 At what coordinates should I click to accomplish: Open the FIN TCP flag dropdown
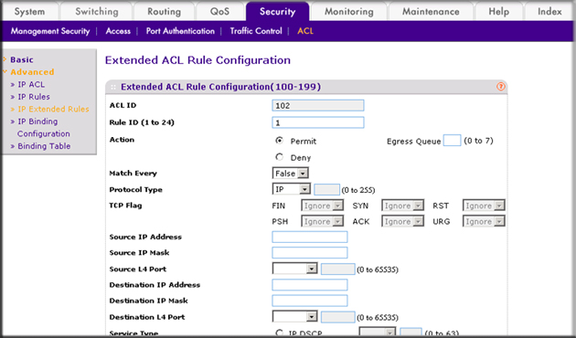click(x=322, y=206)
